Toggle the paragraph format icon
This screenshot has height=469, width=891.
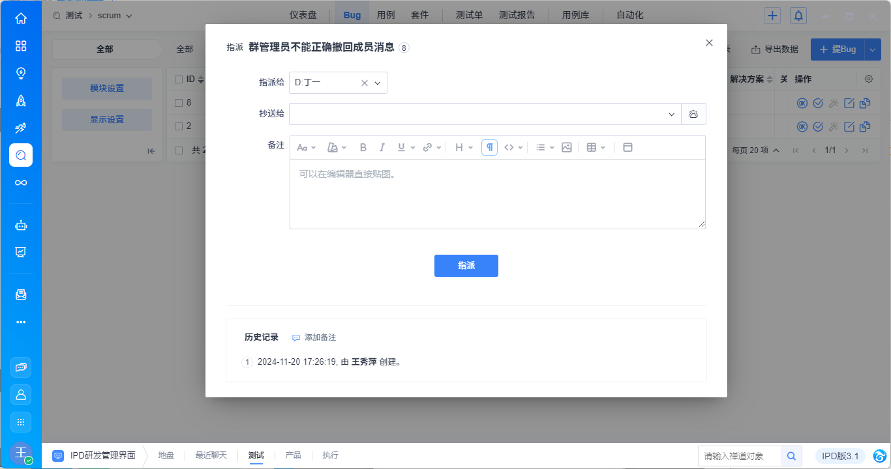(x=489, y=148)
